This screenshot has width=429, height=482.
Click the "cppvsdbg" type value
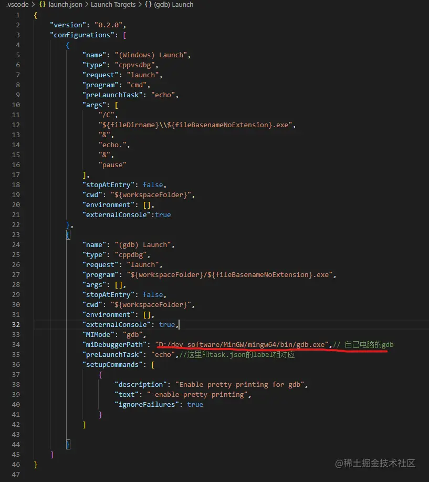pos(134,65)
